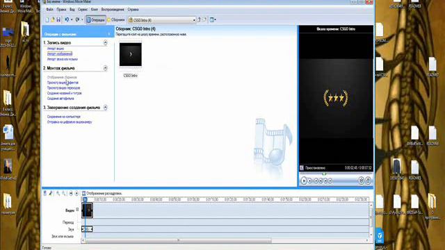Open the undo history dropdown arrow

tap(72, 20)
